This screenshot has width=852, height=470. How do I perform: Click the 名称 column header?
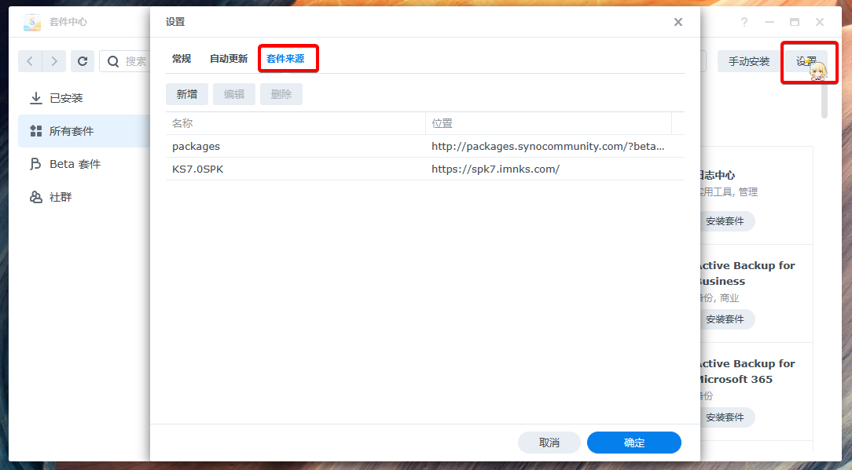[x=295, y=123]
